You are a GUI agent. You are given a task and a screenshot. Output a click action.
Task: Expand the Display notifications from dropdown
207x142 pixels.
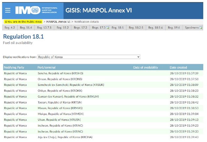tap(89, 57)
